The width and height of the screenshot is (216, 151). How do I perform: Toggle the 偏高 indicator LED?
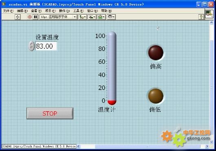pyautogui.click(x=156, y=53)
